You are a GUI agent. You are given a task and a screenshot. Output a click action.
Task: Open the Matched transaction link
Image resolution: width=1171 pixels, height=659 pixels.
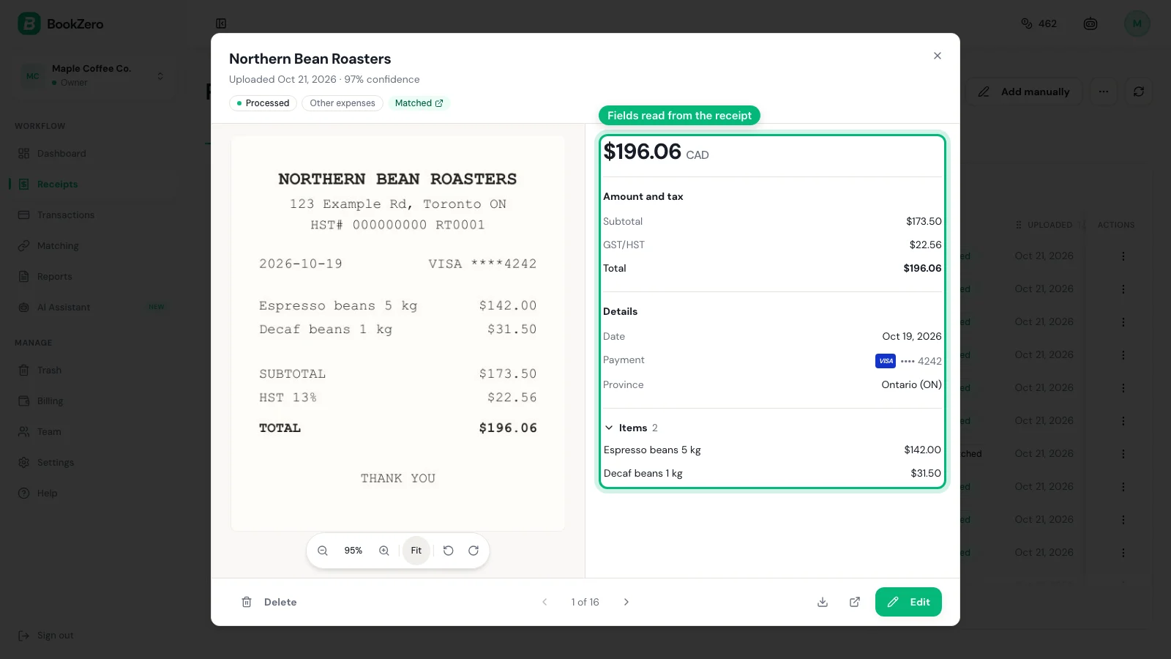coord(419,103)
